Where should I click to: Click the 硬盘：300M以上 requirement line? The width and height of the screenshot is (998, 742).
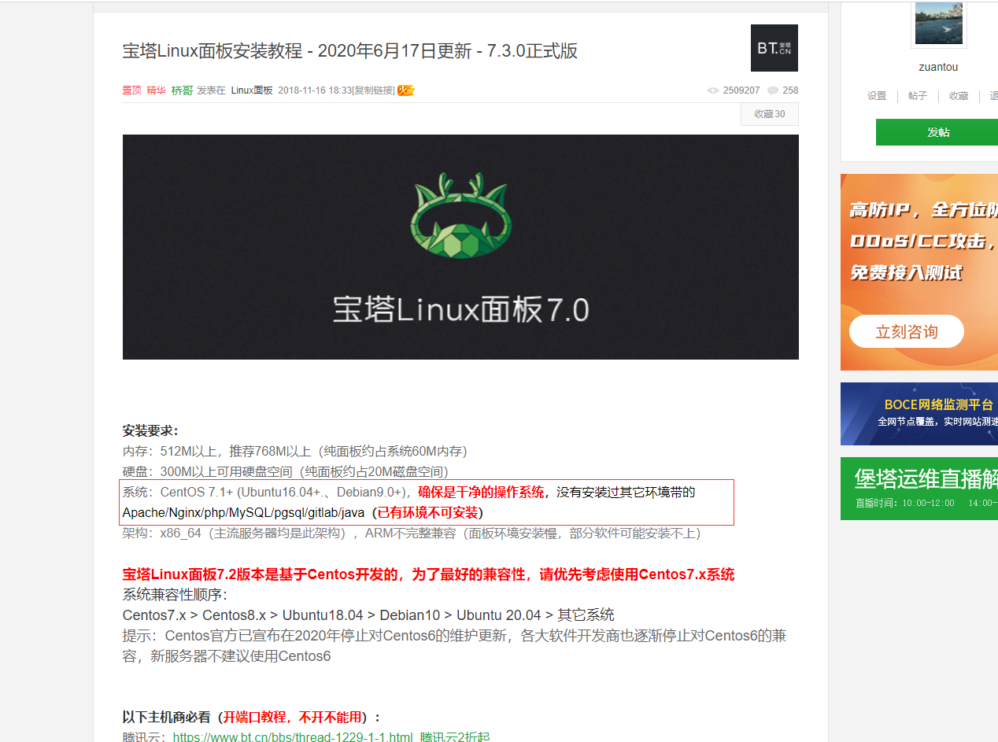(285, 471)
